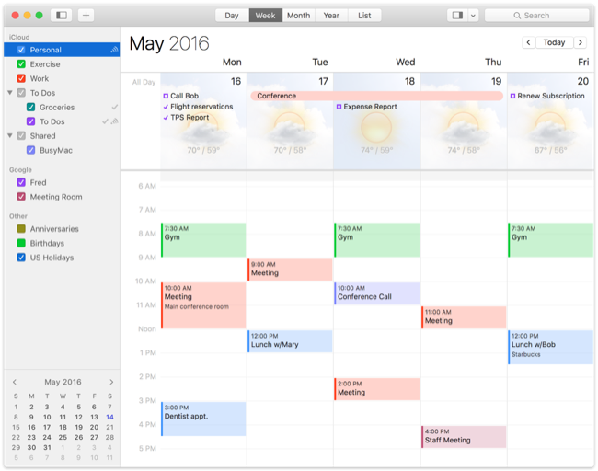This screenshot has width=598, height=471.
Task: Collapse the Shared calendar group
Action: pos(9,135)
